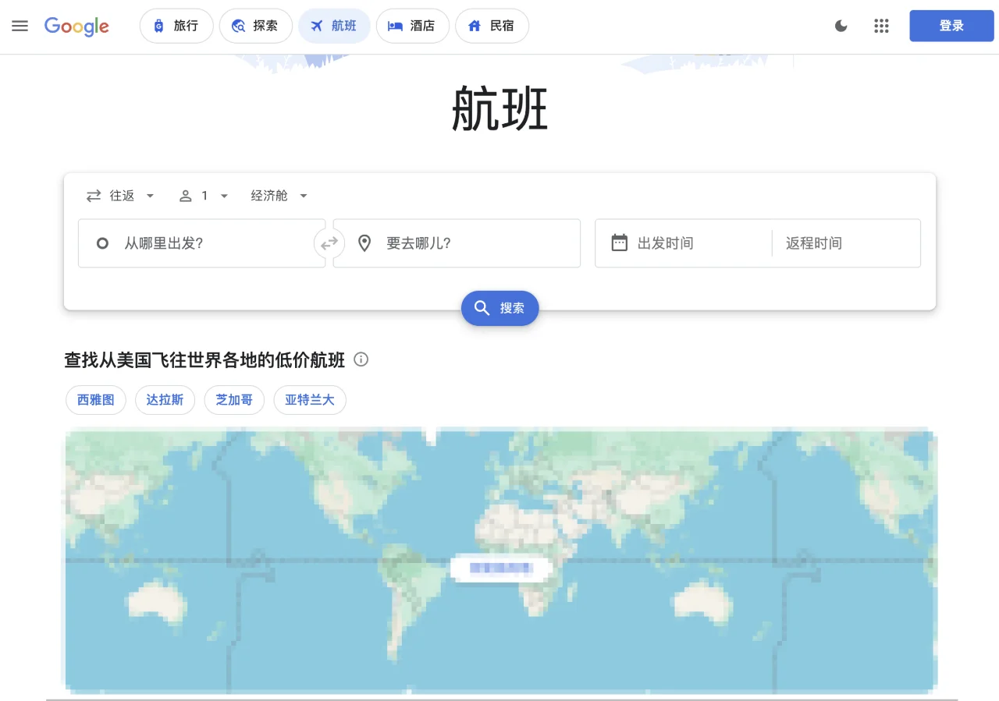Image resolution: width=999 pixels, height=701 pixels.
Task: Open the passenger count dropdown
Action: click(x=204, y=196)
